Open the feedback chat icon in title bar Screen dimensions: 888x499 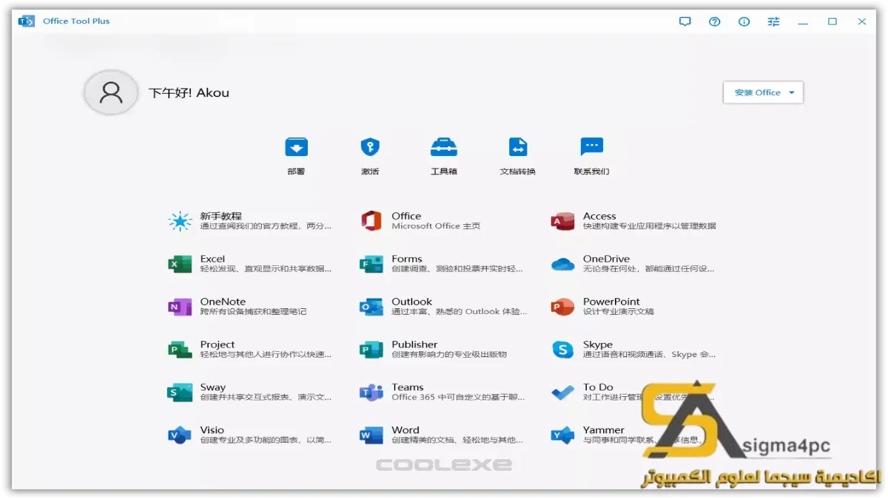685,21
